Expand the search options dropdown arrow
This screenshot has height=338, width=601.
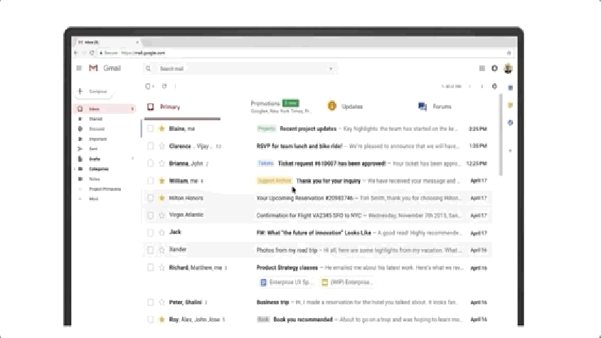point(331,69)
